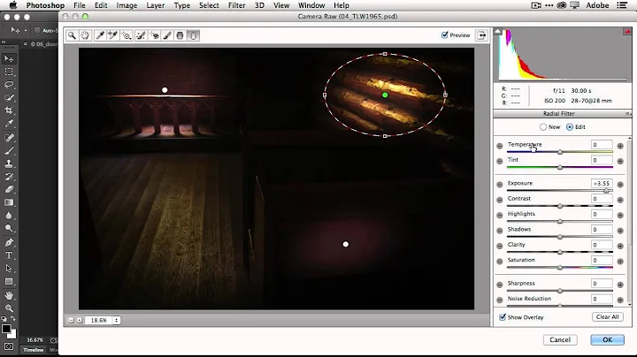Viewport: 637px width, 357px height.
Task: Disable the Show Overlay checkbox
Action: 503,317
